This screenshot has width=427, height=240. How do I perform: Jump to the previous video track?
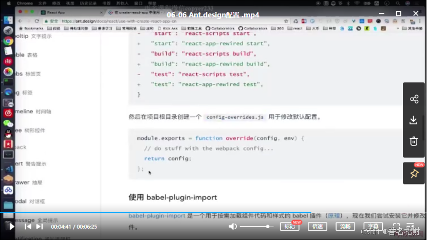point(28,226)
